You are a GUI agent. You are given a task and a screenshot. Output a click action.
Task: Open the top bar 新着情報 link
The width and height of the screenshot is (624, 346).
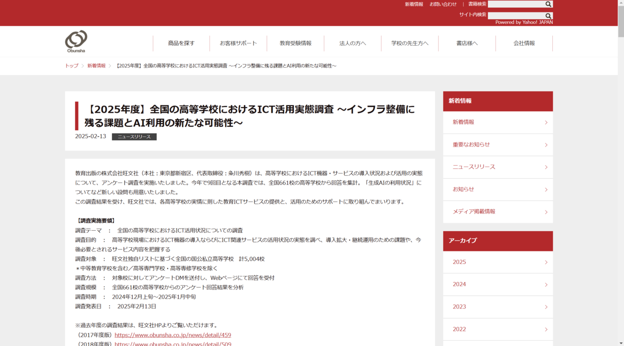pos(414,4)
